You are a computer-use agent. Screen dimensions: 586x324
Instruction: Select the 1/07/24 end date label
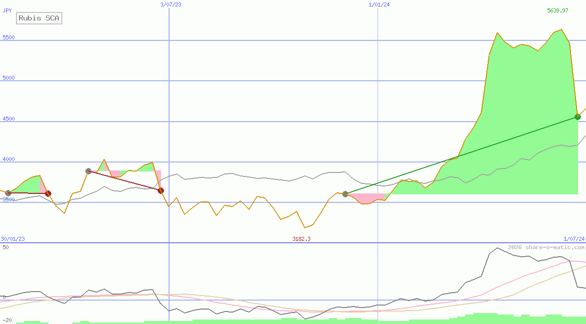[574, 239]
